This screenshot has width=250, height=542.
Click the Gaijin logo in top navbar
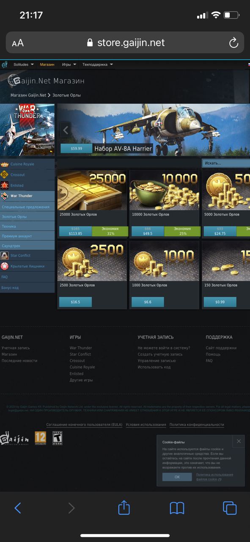5,65
